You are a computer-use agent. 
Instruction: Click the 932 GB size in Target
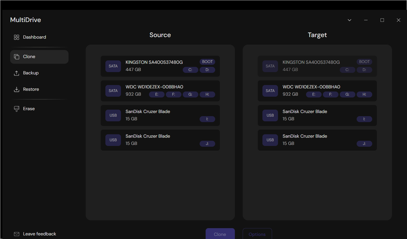(290, 94)
